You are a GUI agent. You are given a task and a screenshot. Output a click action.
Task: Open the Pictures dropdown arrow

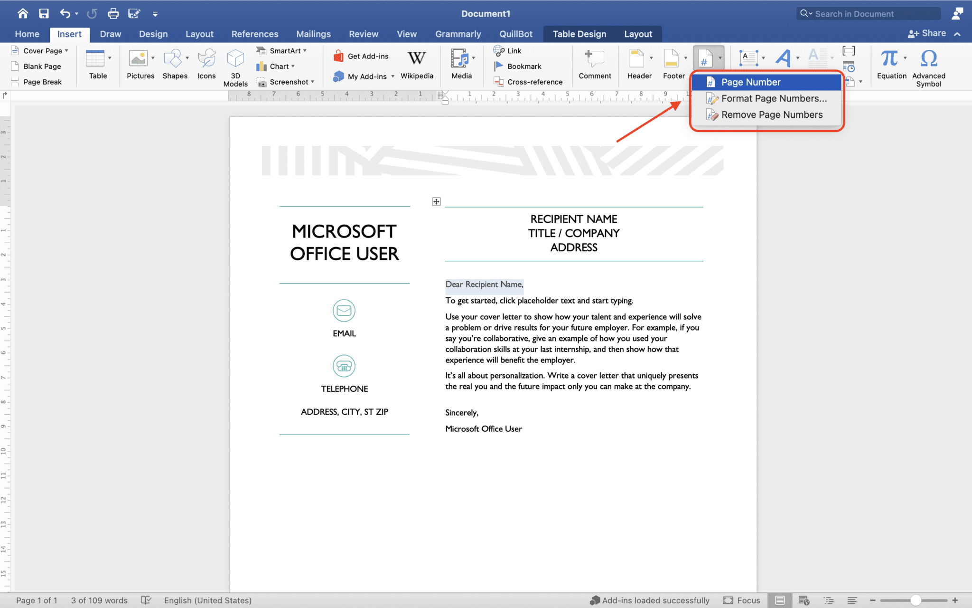coord(153,58)
